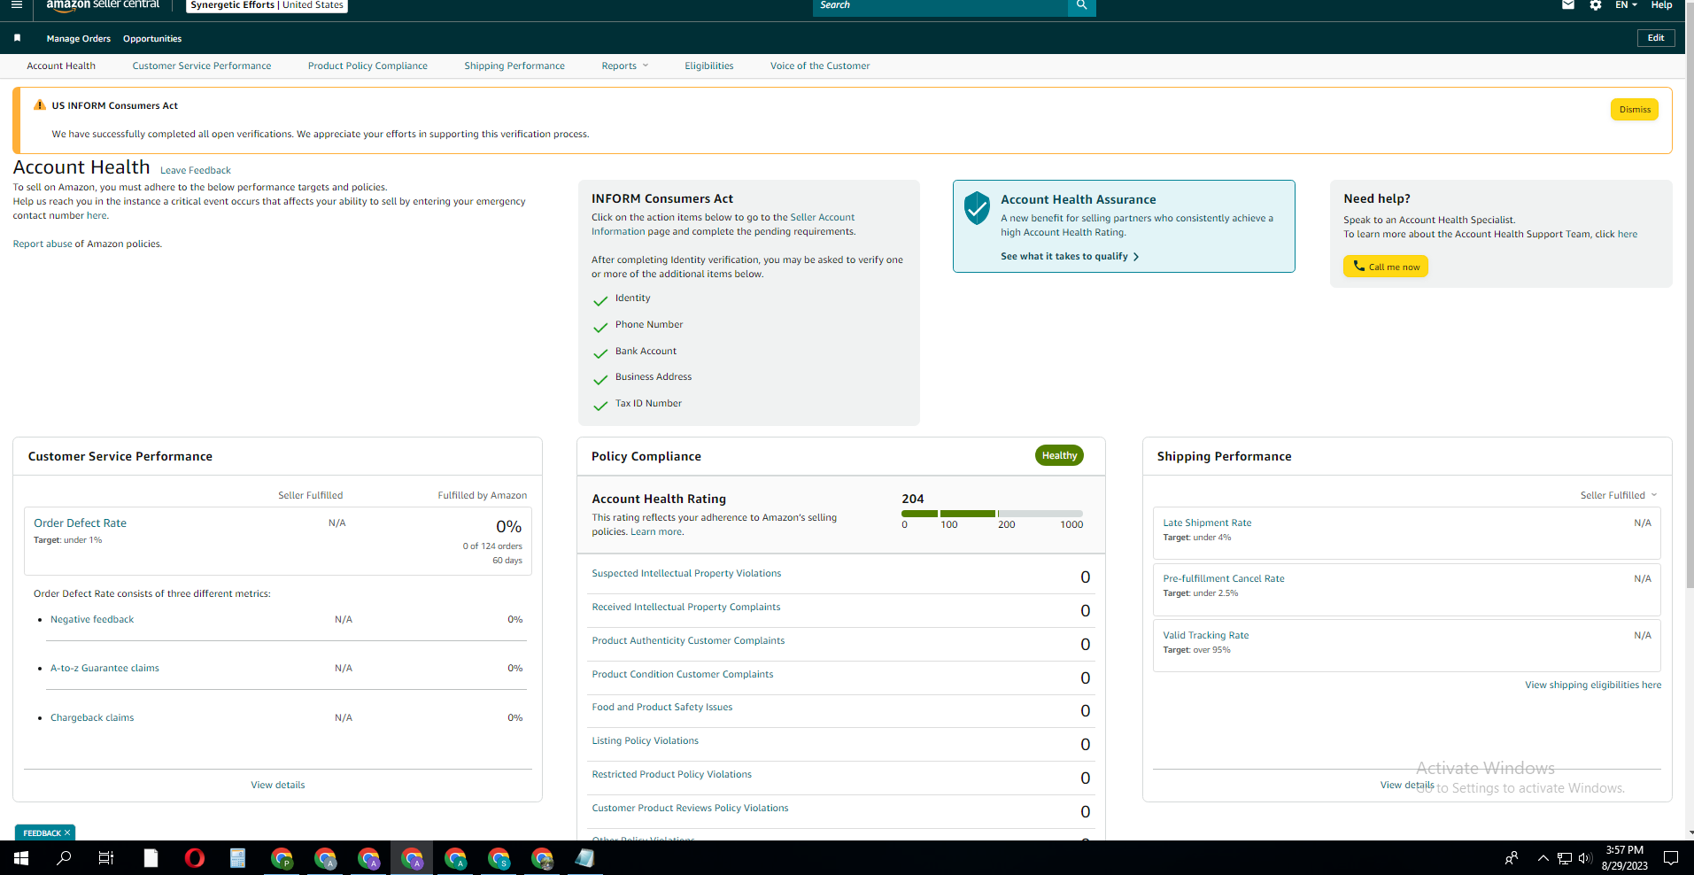Open Listing Policy Violations
The height and width of the screenshot is (875, 1694).
[645, 740]
